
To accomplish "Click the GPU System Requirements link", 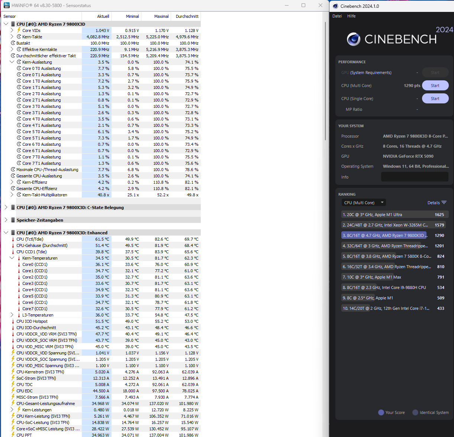I will coord(371,73).
